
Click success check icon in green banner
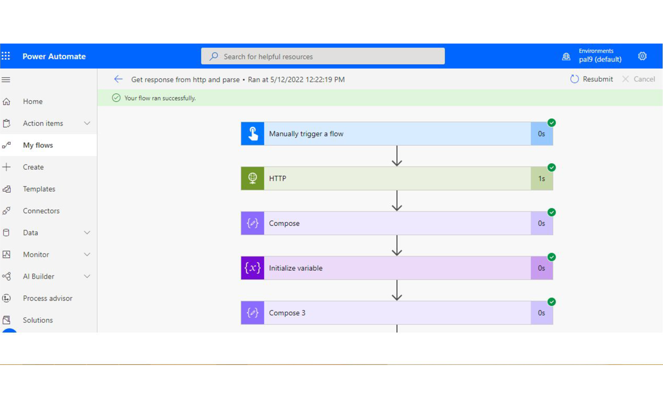tap(116, 98)
